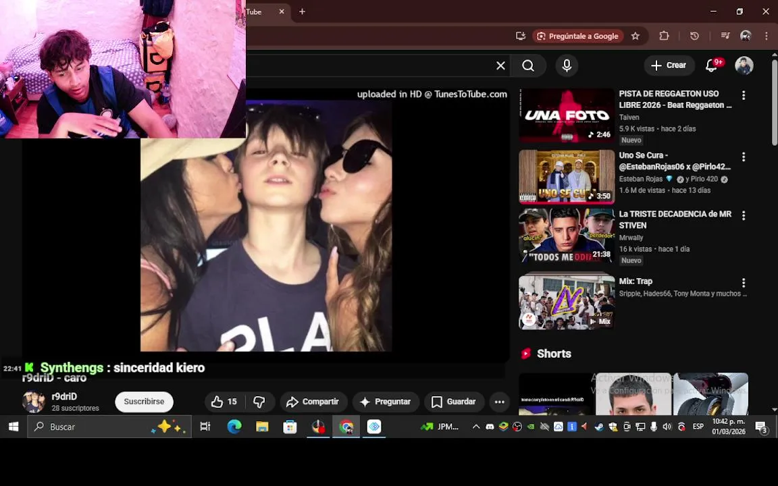Open Microsoft Edge from the taskbar

(x=234, y=427)
